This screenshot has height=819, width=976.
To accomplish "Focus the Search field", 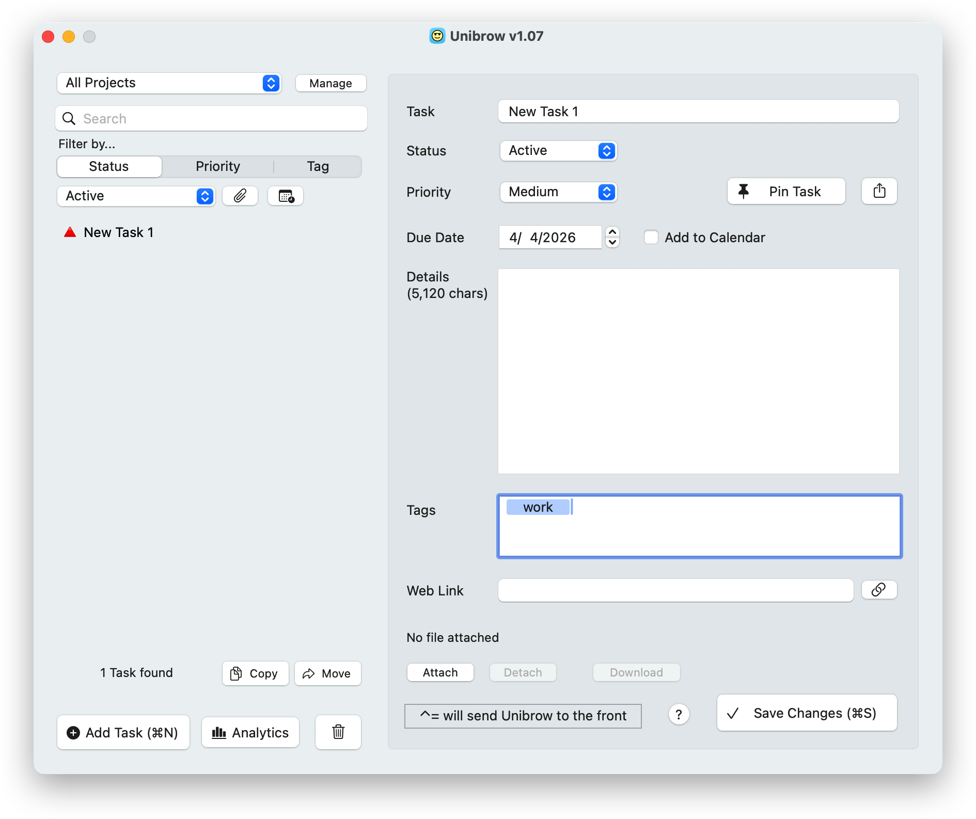I will tap(211, 119).
